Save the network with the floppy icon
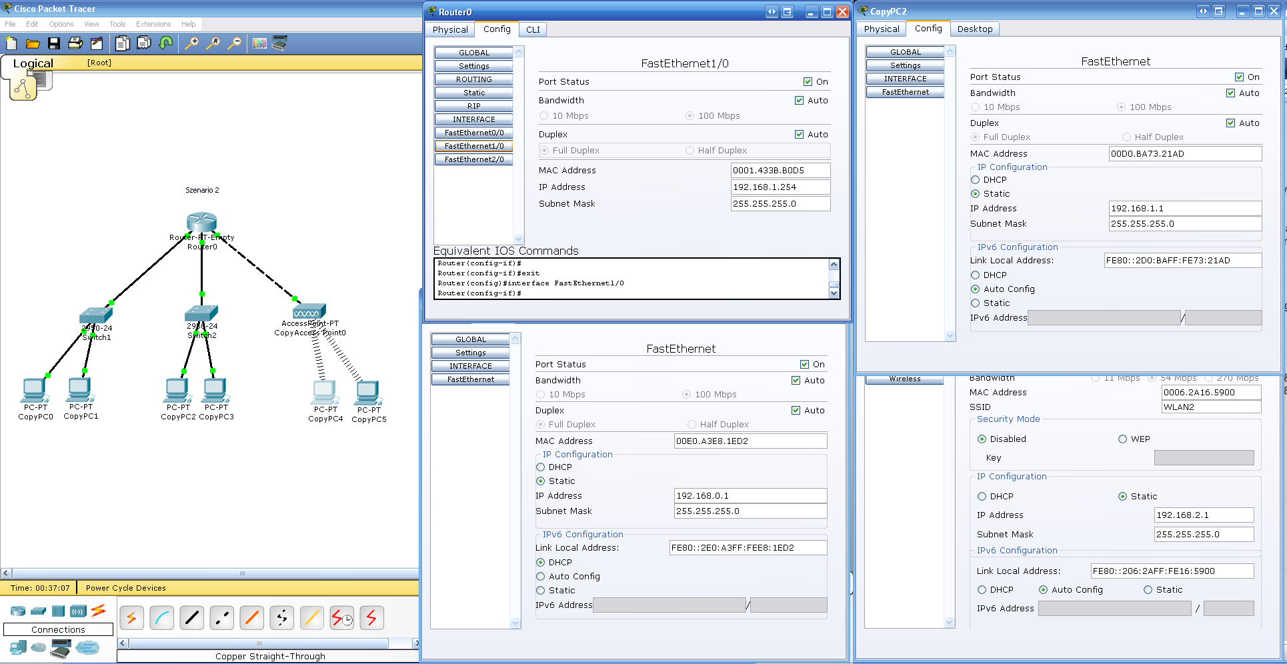Viewport: 1287px width, 664px height. (54, 43)
